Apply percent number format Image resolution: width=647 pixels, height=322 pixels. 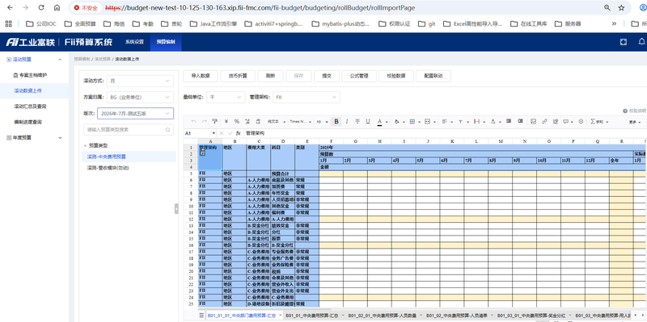237,122
